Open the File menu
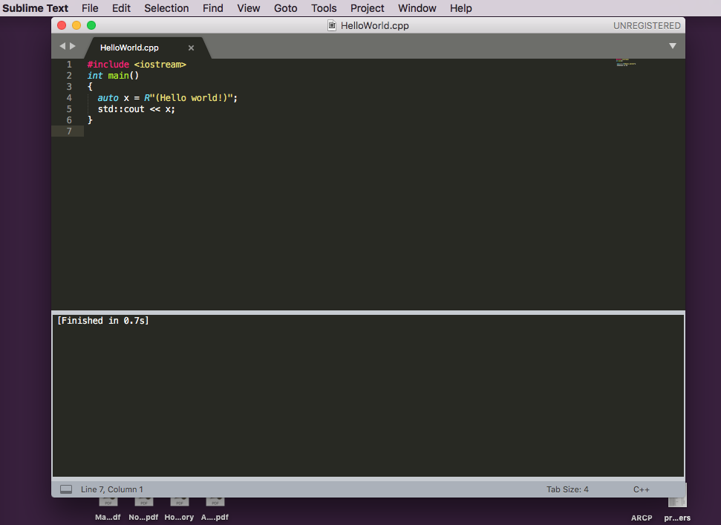The image size is (721, 525). [90, 8]
